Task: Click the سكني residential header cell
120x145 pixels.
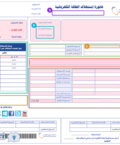Action: (x=5, y=53)
